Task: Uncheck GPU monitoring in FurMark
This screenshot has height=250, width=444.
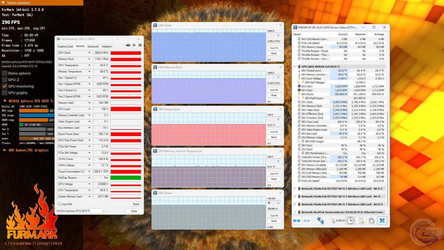Action: 4,86
